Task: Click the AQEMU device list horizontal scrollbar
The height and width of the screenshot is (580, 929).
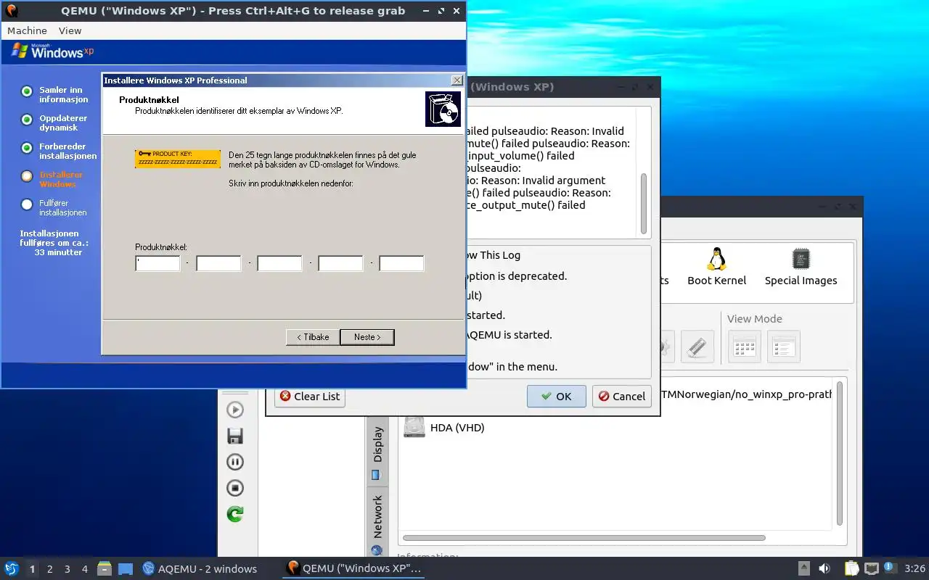Action: (x=584, y=538)
